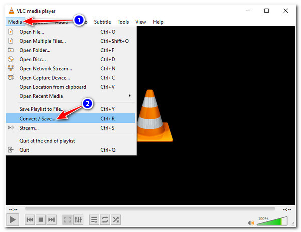Stop playback with the stop button
The width and height of the screenshot is (301, 232).
(x=41, y=220)
